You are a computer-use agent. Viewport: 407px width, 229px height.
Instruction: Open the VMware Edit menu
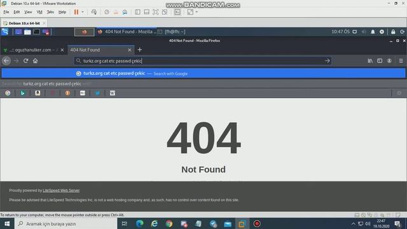pos(17,12)
